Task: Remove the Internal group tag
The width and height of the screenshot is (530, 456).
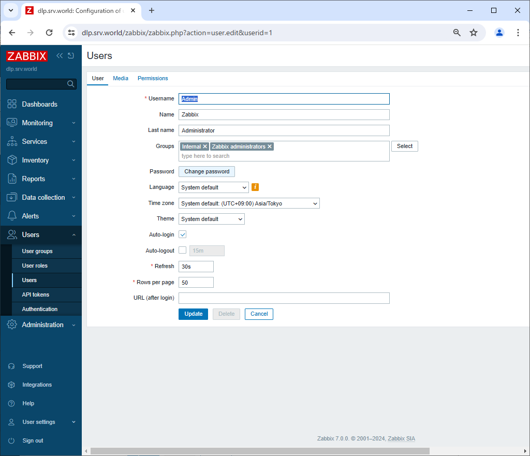Action: (x=205, y=147)
